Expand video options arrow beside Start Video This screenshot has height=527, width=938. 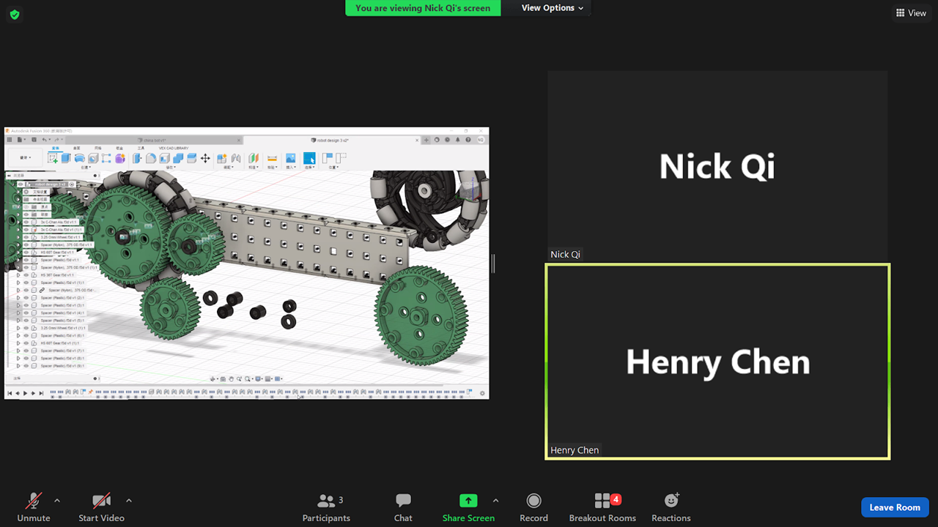click(129, 501)
